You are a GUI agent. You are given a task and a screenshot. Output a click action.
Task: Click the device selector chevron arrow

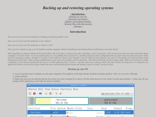click(x=132, y=93)
